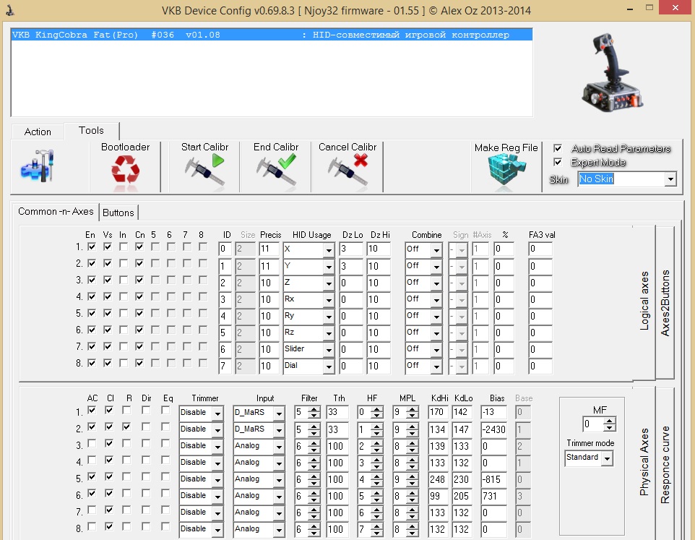Open the Responce curve vertical tab
The height and width of the screenshot is (540, 695).
tap(665, 465)
